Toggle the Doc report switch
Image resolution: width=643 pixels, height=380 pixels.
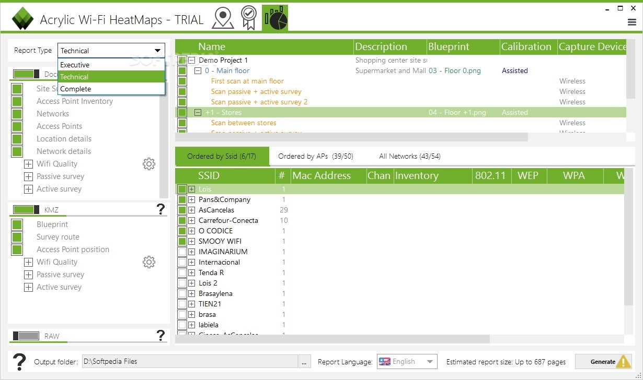point(26,74)
